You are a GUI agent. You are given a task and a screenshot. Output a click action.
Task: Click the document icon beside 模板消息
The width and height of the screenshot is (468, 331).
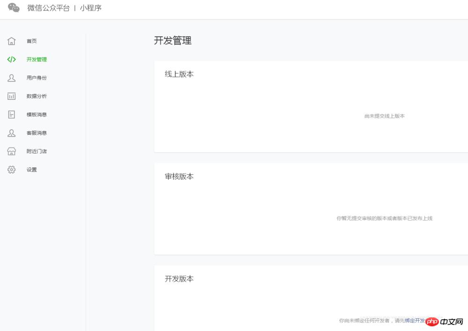(x=12, y=115)
